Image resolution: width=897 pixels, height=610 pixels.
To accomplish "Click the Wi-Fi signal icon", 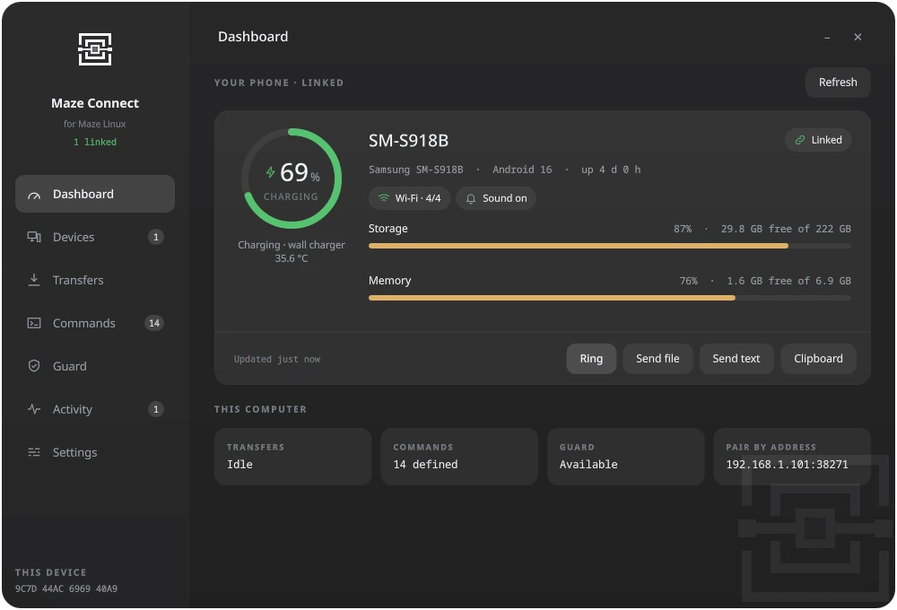I will (x=383, y=198).
